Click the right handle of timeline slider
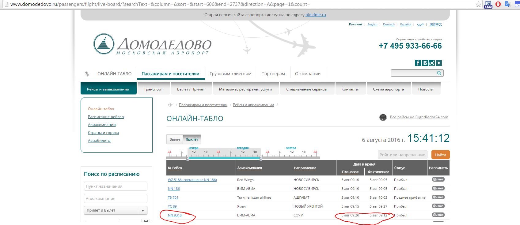The width and height of the screenshot is (520, 225). [x=261, y=158]
